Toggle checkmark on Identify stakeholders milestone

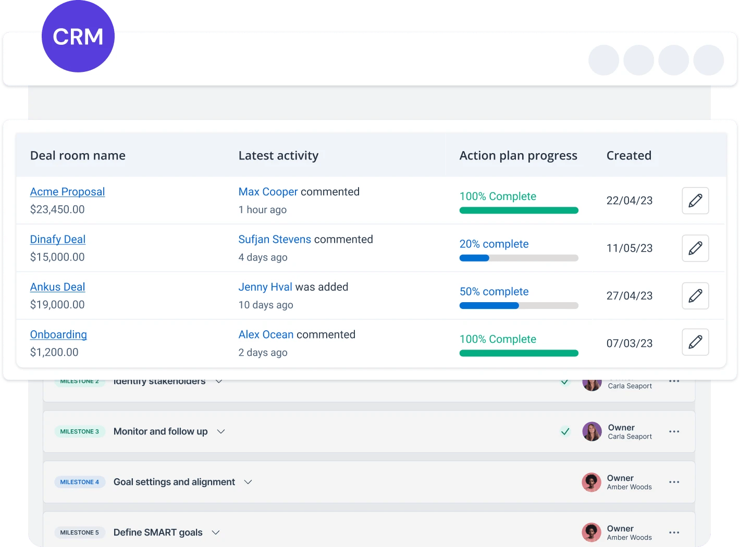coord(565,382)
